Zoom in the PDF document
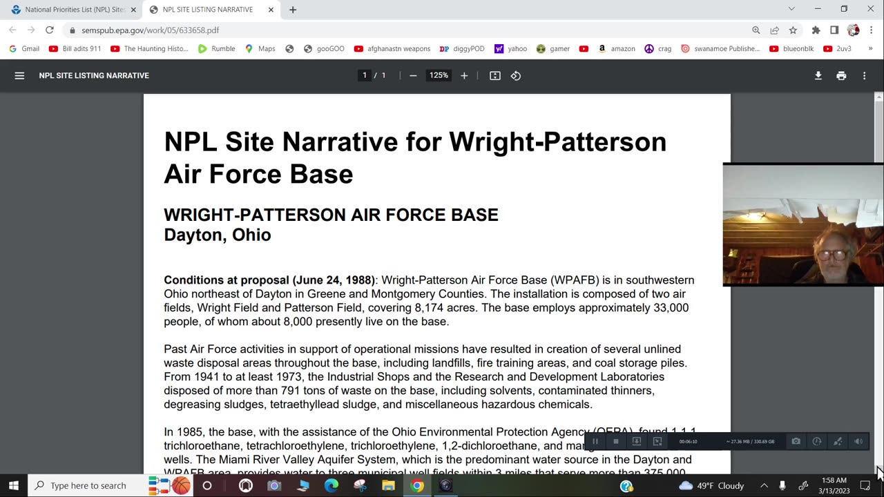 coord(464,75)
